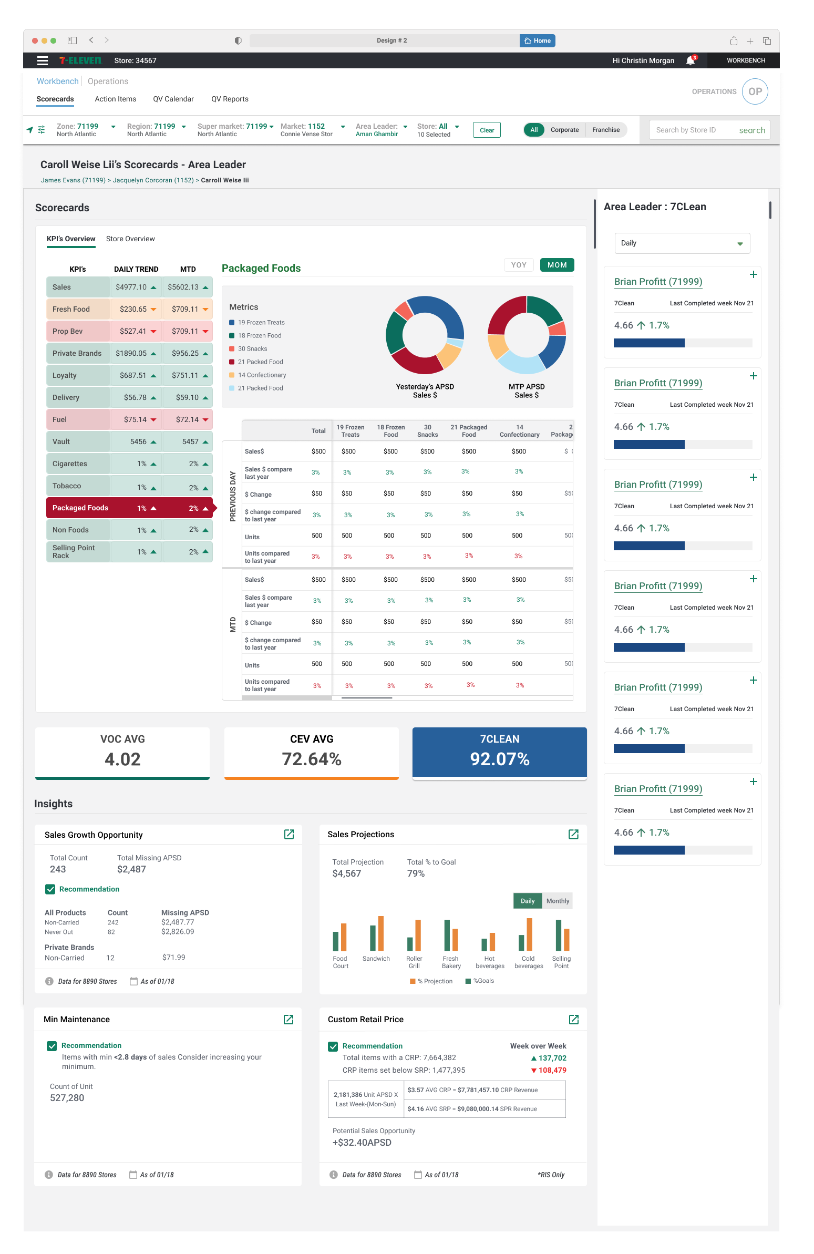Click the 7-Eleven logo

click(x=80, y=60)
